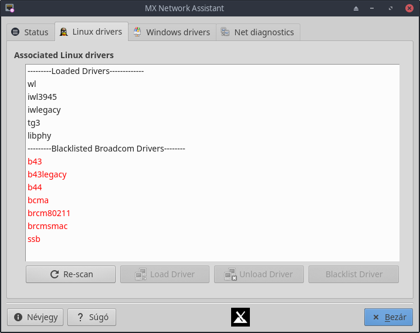
Task: Close the app with Bezár button
Action: click(388, 317)
